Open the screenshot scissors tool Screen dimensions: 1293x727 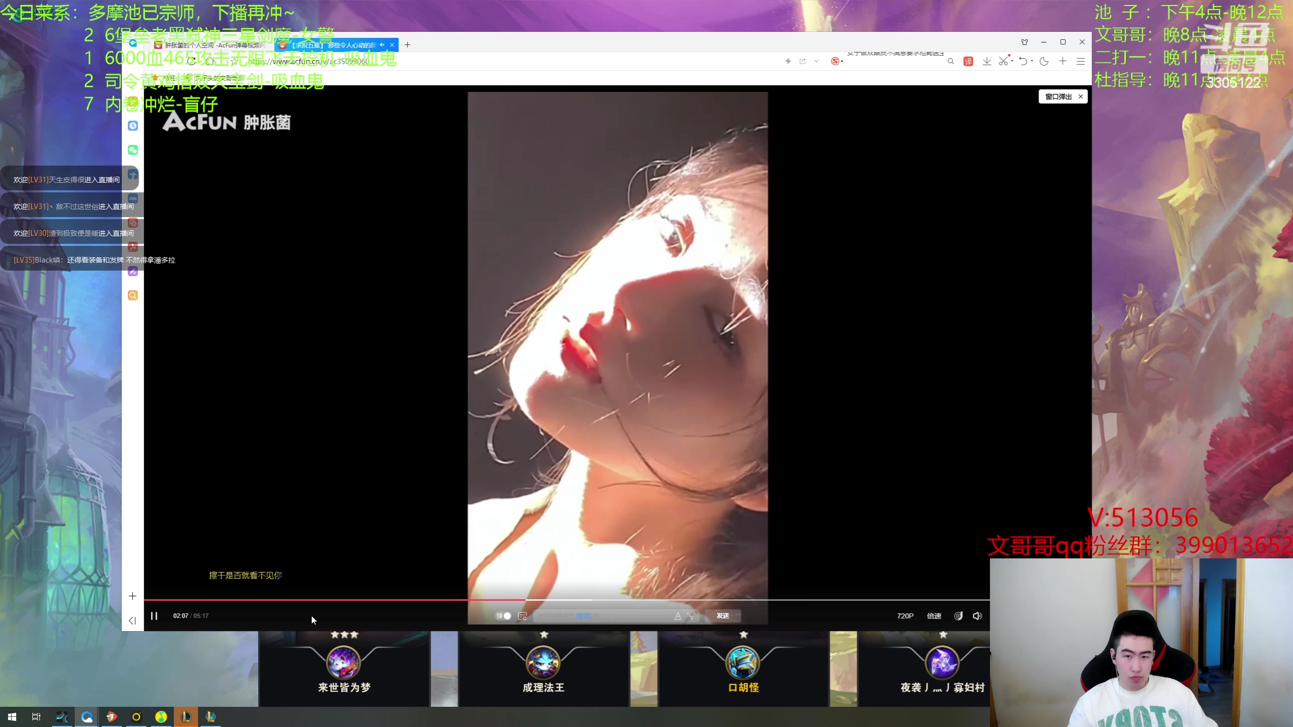(1004, 61)
